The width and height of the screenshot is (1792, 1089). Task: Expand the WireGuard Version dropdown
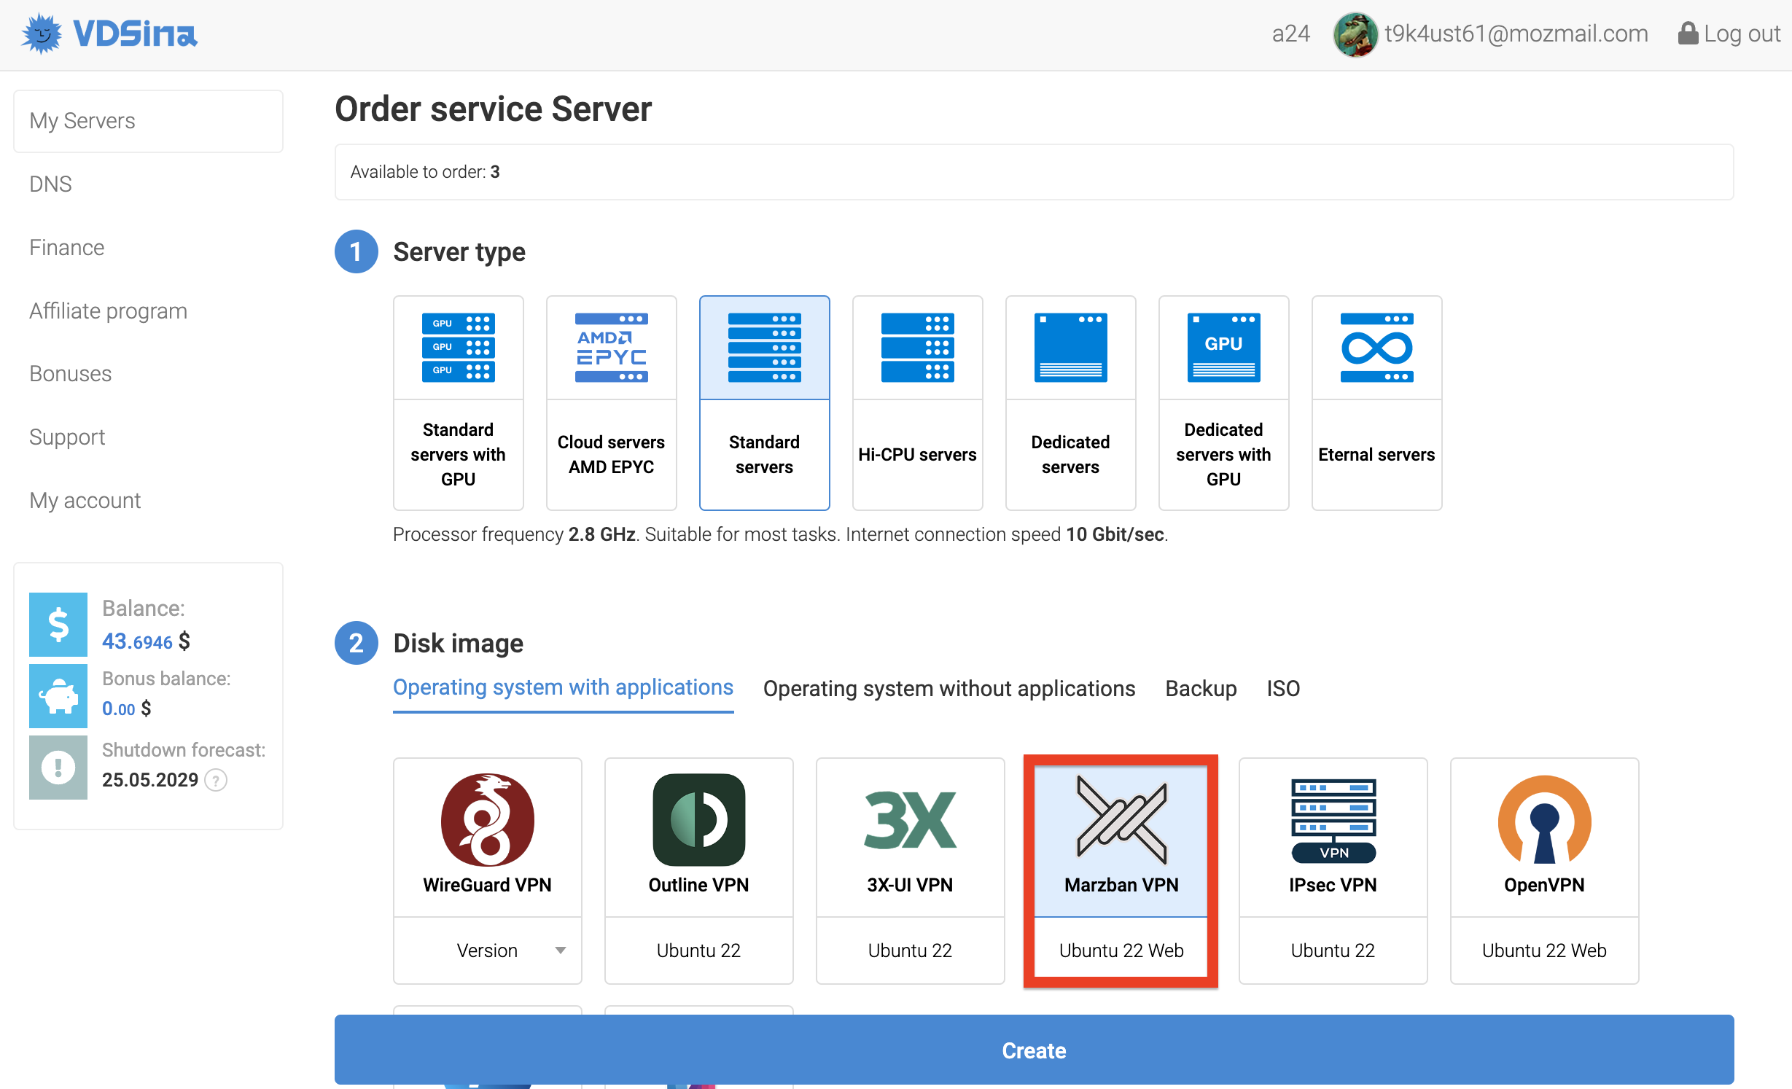pyautogui.click(x=487, y=951)
